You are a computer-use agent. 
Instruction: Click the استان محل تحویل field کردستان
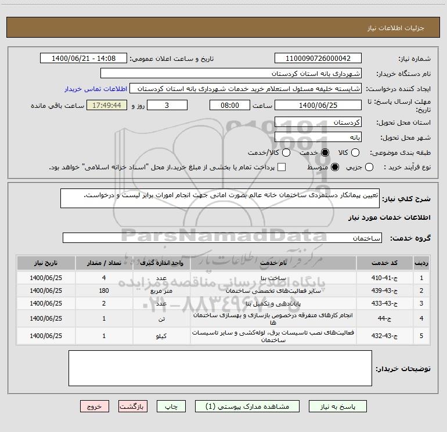tap(318, 122)
